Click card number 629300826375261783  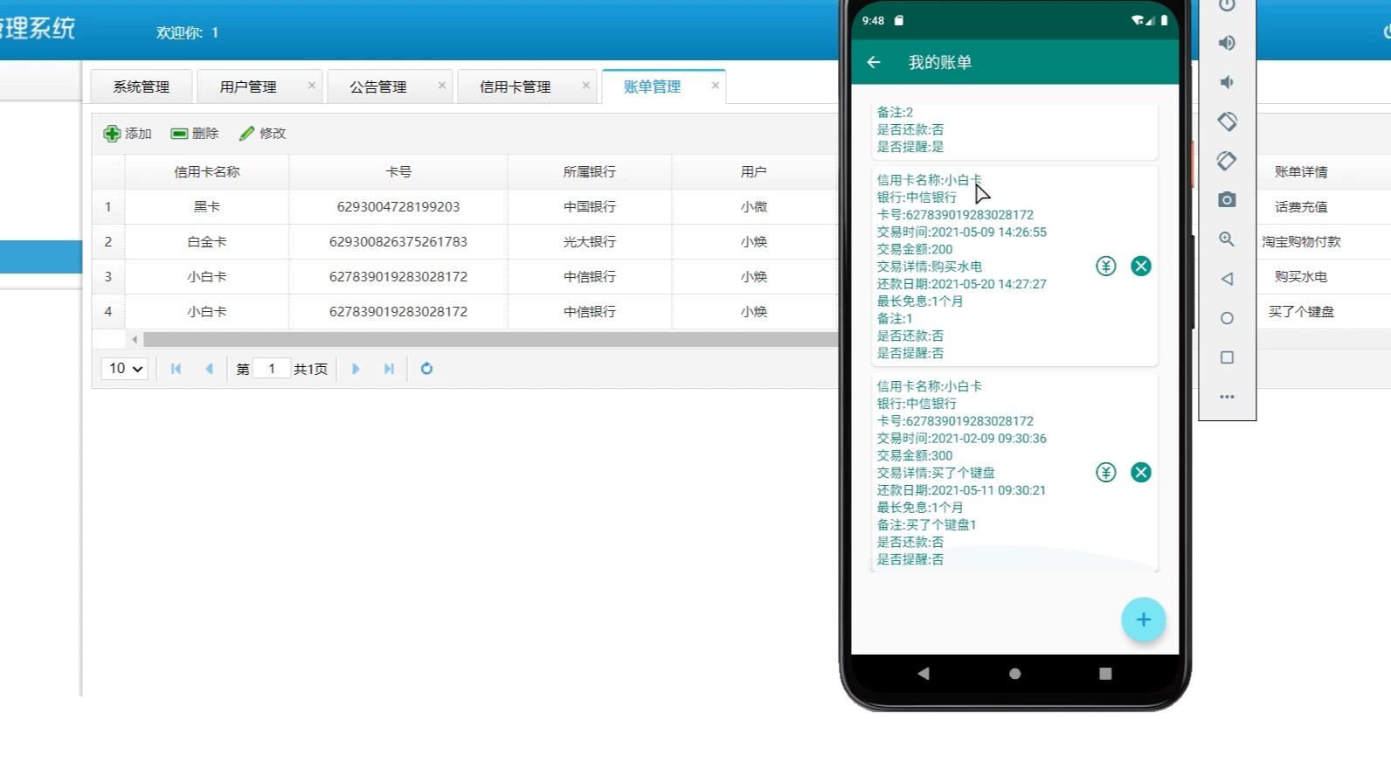point(398,242)
